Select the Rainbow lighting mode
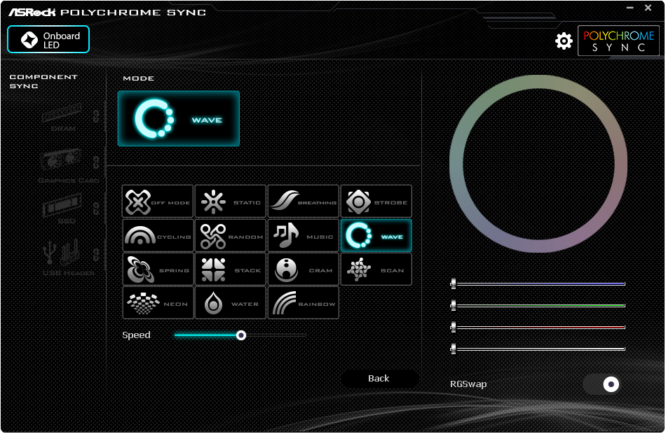 [x=304, y=303]
